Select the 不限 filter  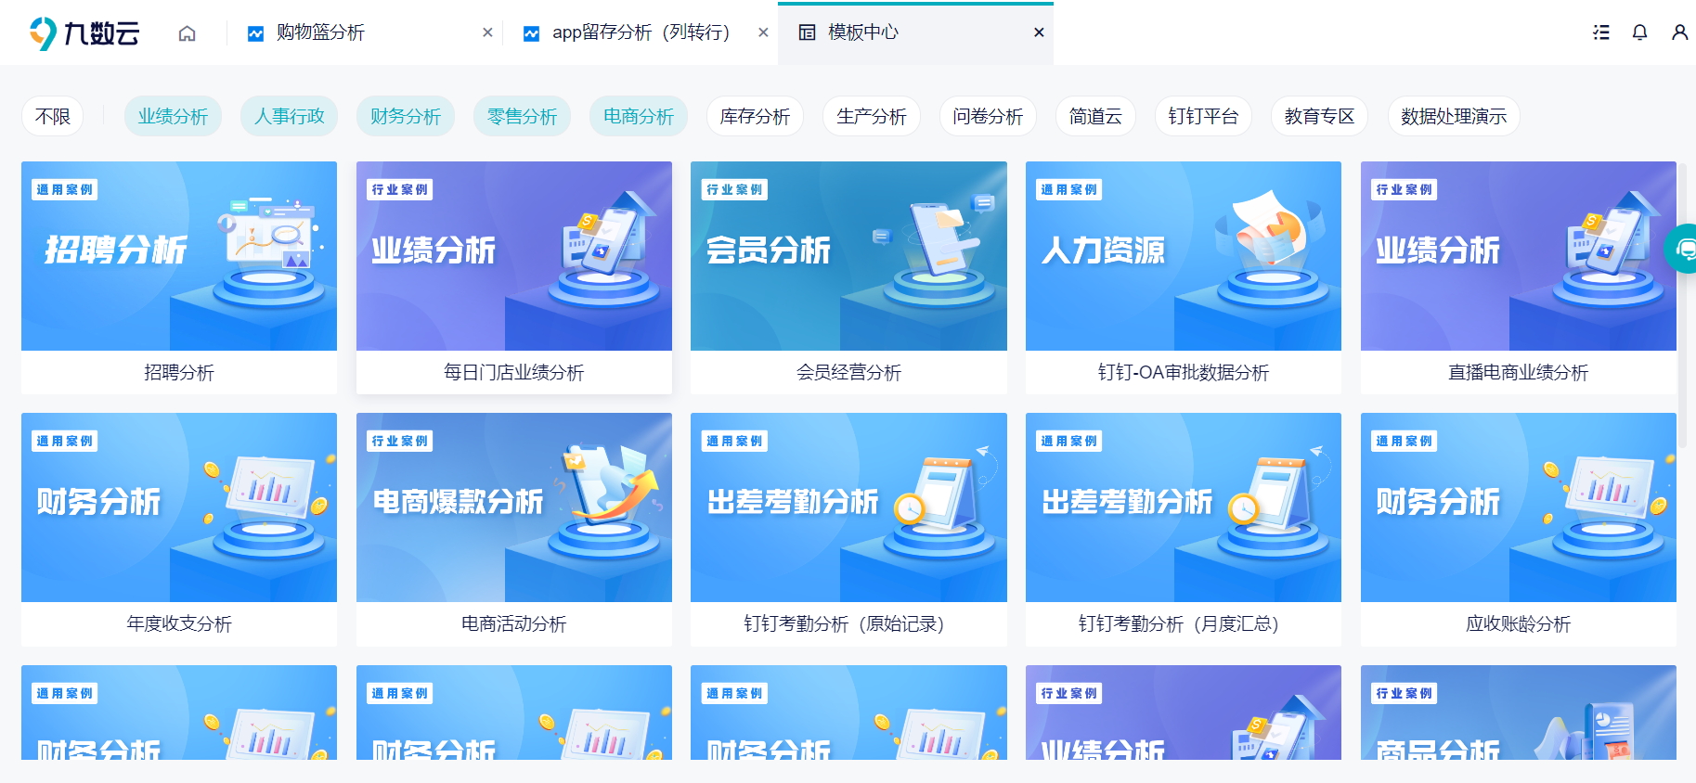coord(53,116)
